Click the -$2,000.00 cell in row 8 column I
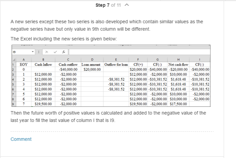 tap(200, 99)
